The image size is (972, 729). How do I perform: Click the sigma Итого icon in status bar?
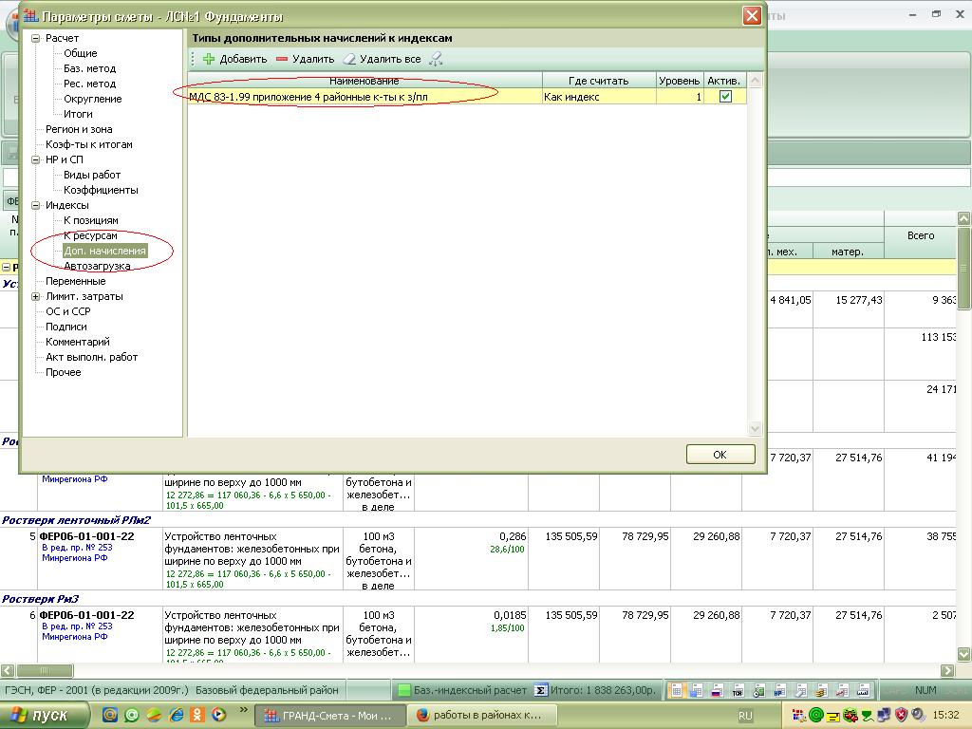tap(541, 690)
